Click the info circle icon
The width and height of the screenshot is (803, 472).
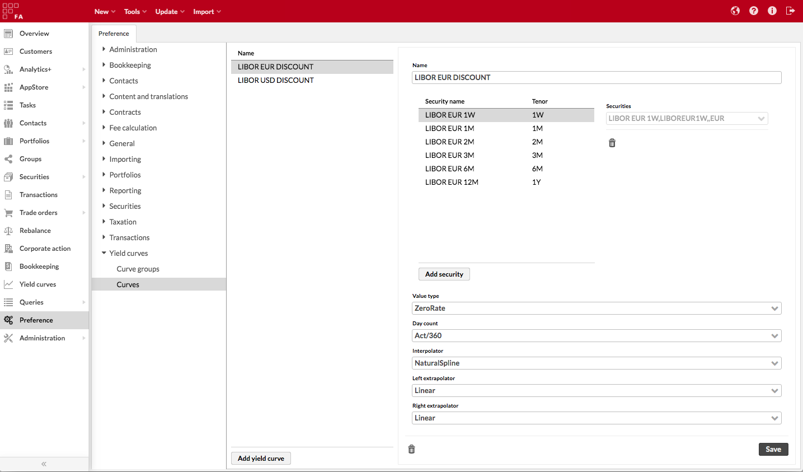coord(772,11)
